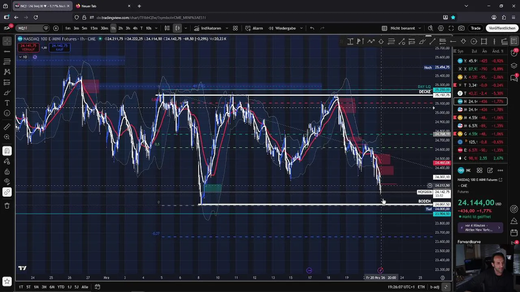Toggle lock all drawings icon
Viewport: 520px width, 292px height.
(x=7, y=172)
